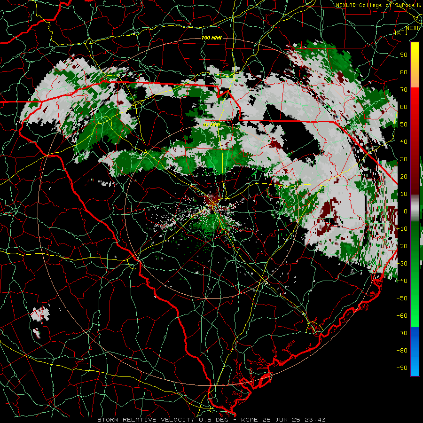Click the -90 value on the velocity scale

point(402,368)
